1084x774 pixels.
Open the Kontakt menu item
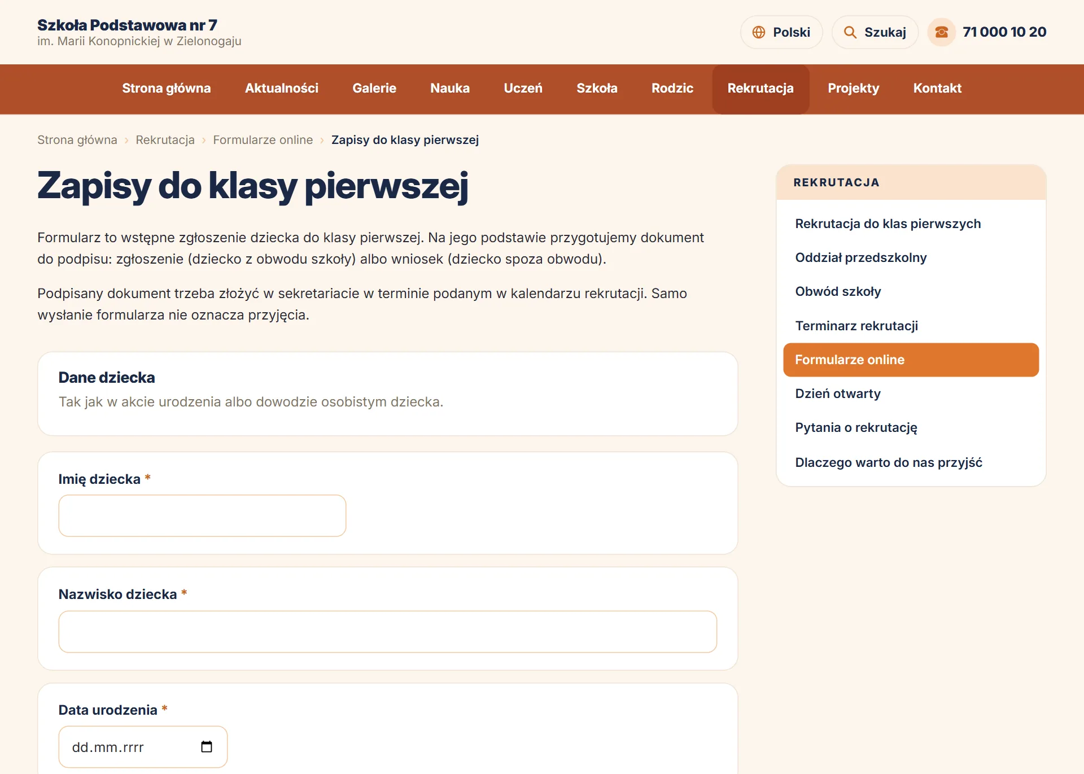point(937,89)
